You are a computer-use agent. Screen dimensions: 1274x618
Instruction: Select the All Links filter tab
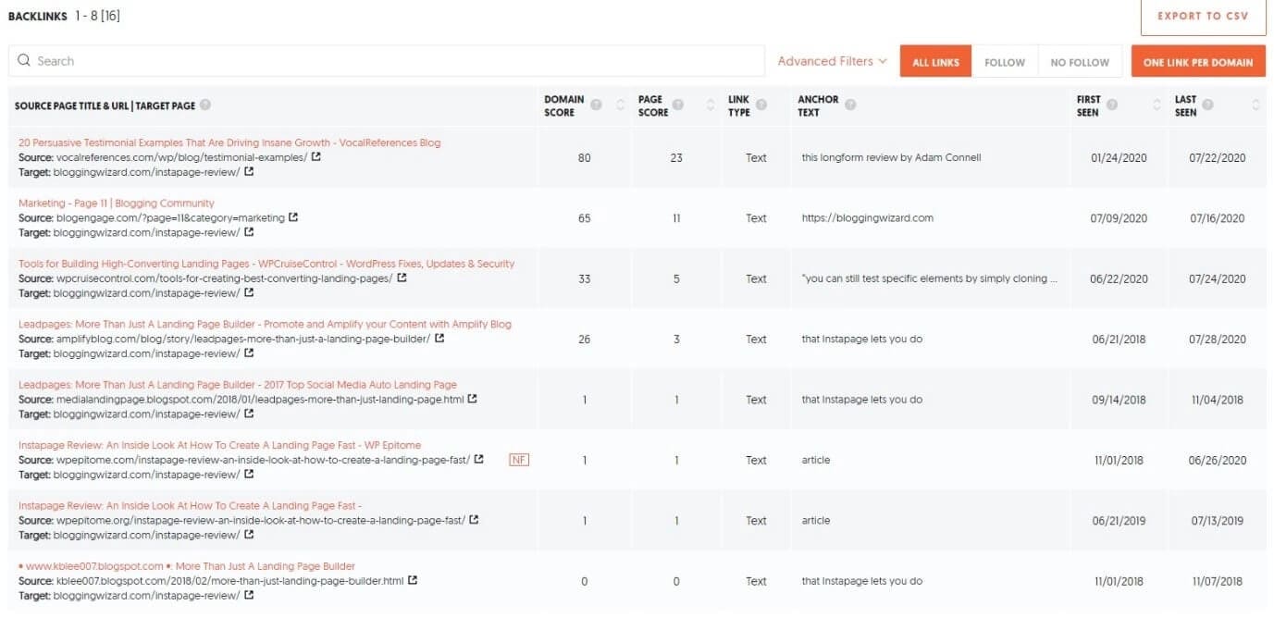click(935, 62)
